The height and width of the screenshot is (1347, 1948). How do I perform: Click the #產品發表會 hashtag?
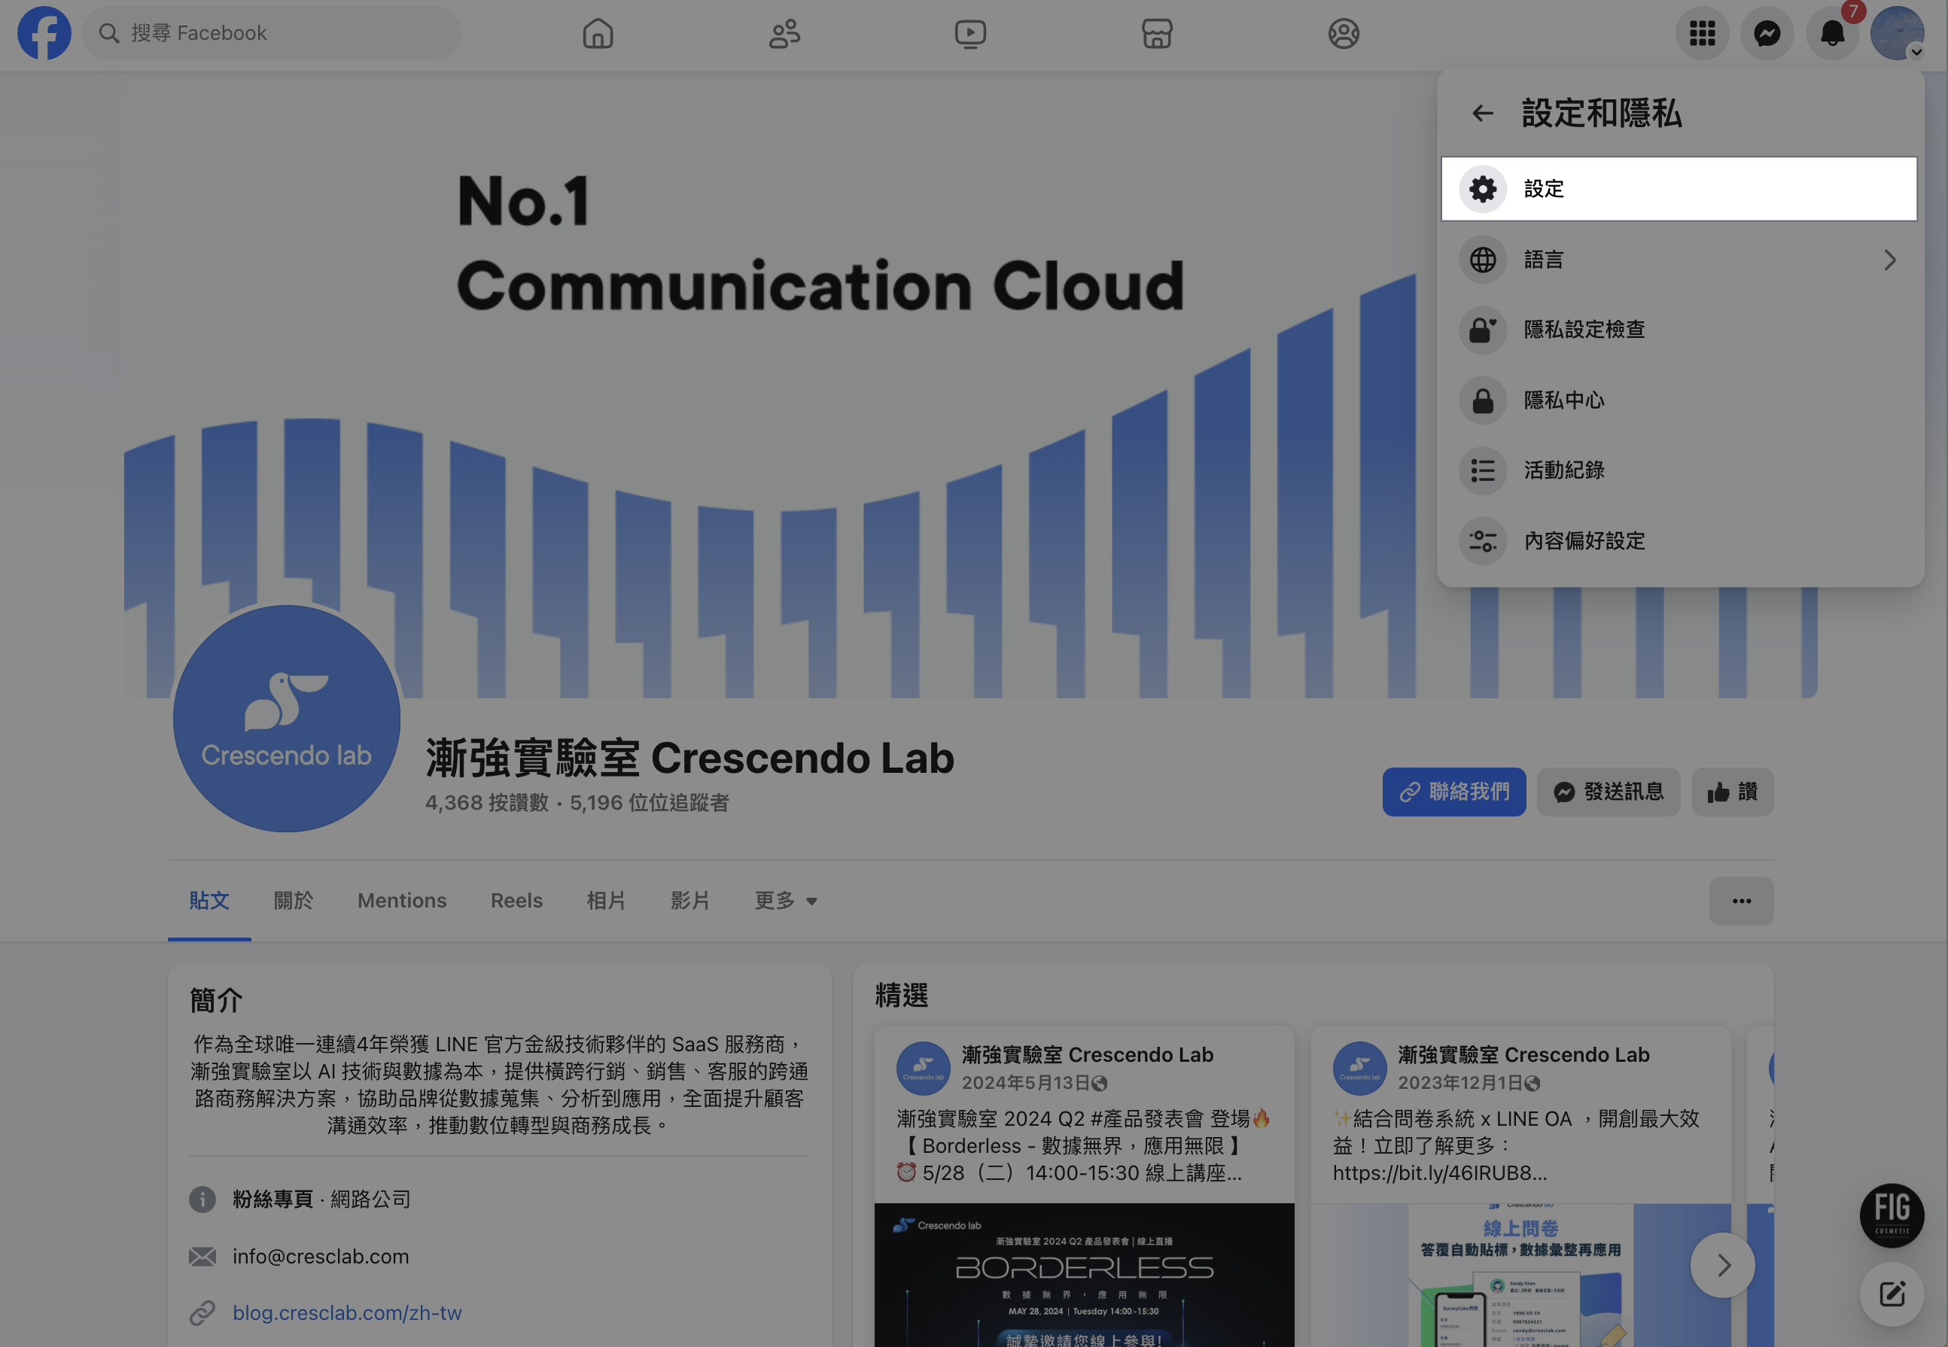(x=1146, y=1119)
